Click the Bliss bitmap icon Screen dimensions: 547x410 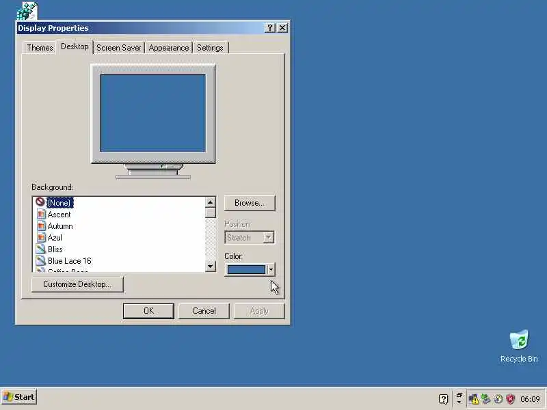[x=41, y=249]
